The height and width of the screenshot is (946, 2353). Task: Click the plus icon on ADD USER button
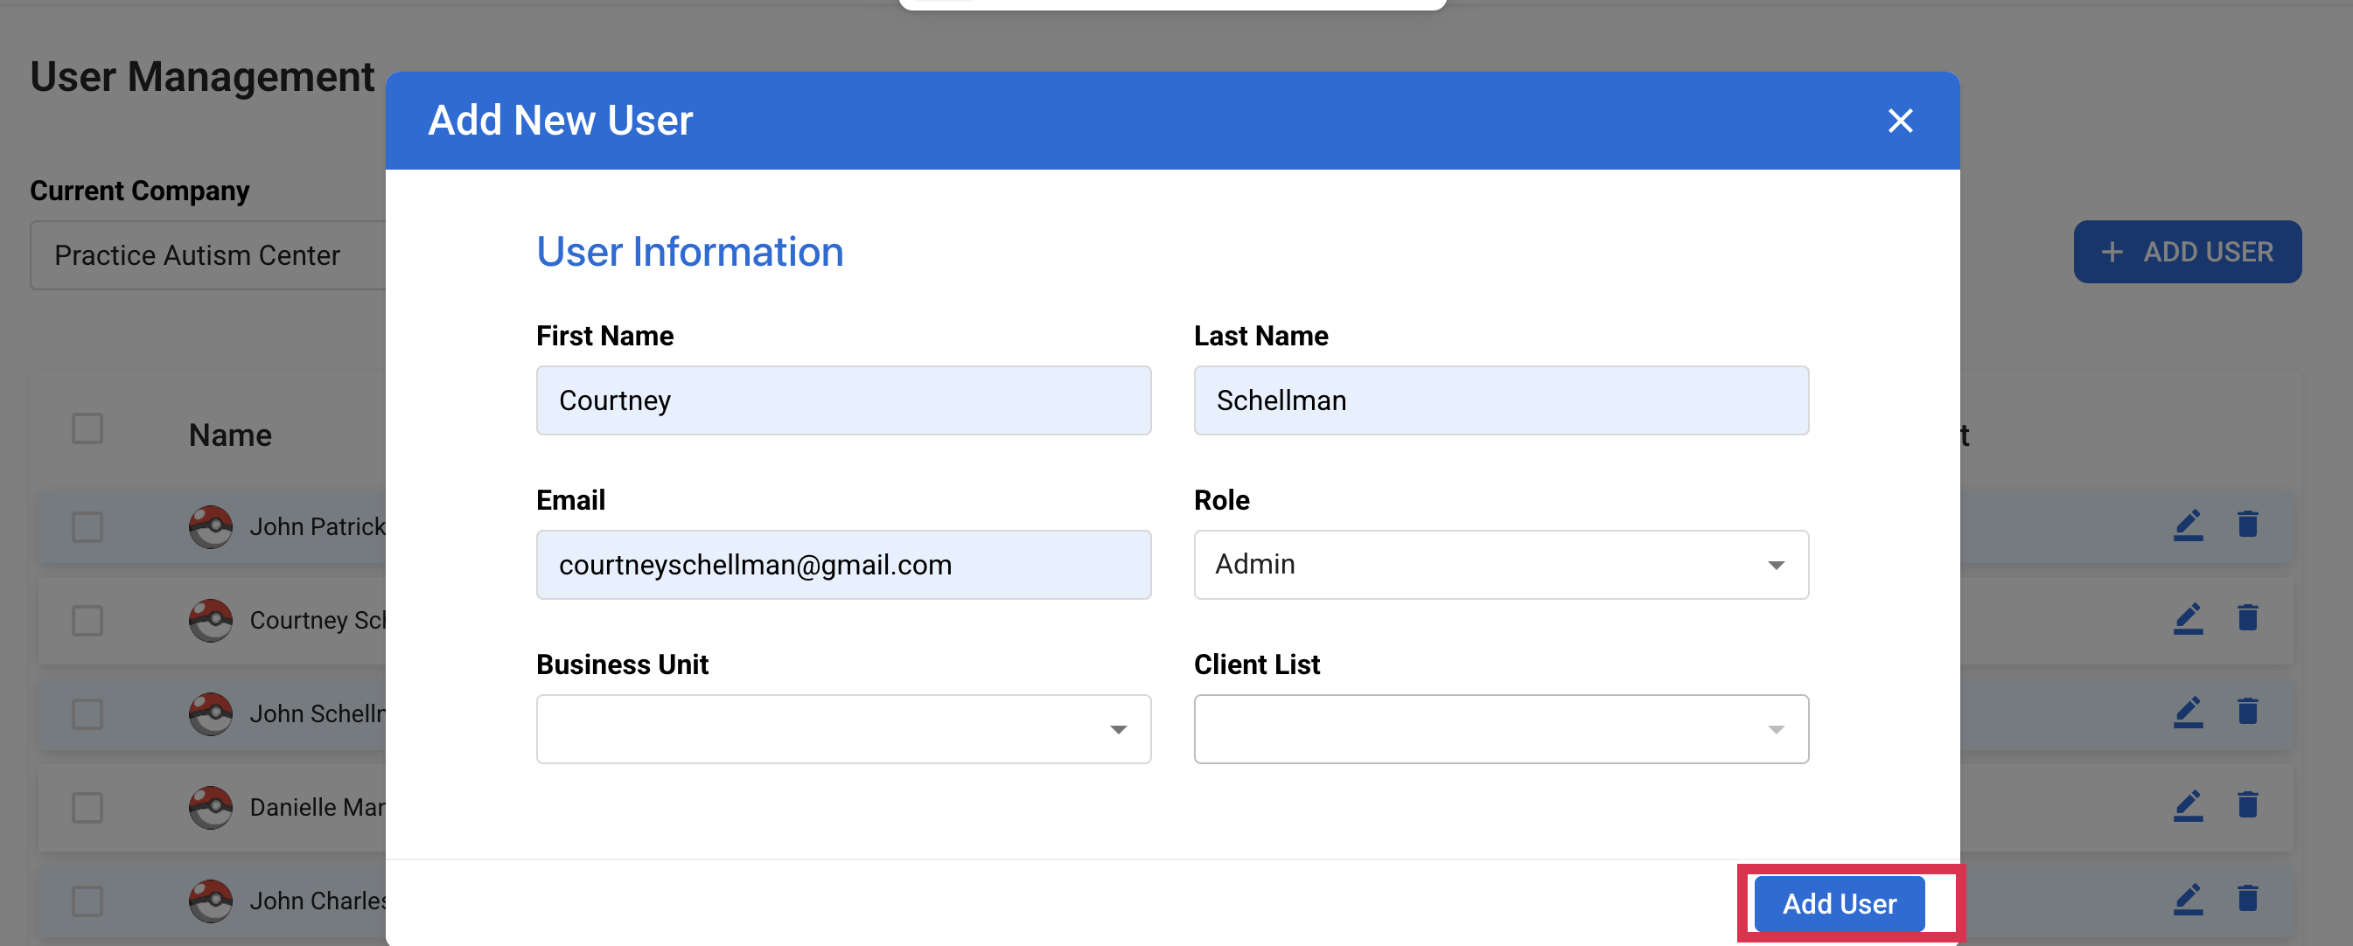2112,252
